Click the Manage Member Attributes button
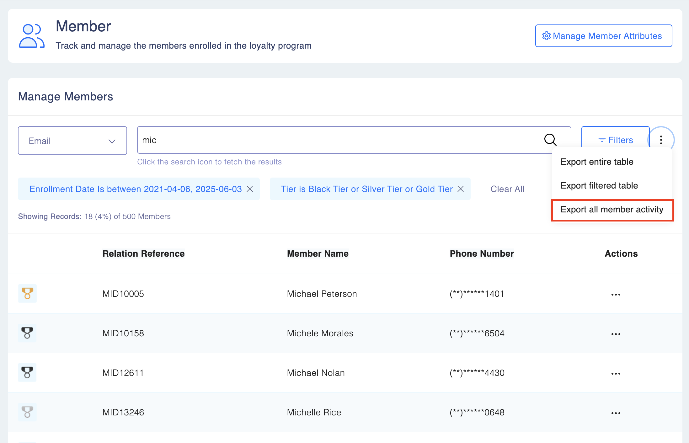This screenshot has height=443, width=689. point(603,36)
